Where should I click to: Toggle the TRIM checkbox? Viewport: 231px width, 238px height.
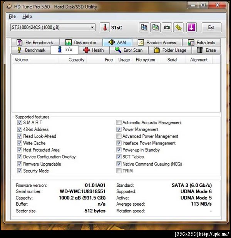tap(119, 171)
